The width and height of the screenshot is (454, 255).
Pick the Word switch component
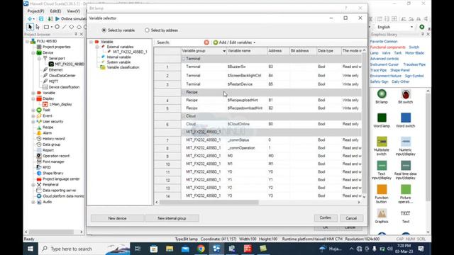[x=405, y=118]
